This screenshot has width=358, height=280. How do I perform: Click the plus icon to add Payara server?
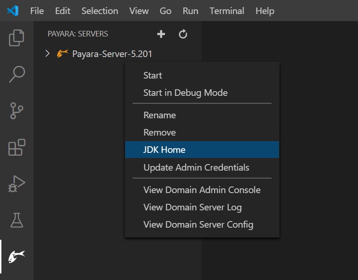161,34
